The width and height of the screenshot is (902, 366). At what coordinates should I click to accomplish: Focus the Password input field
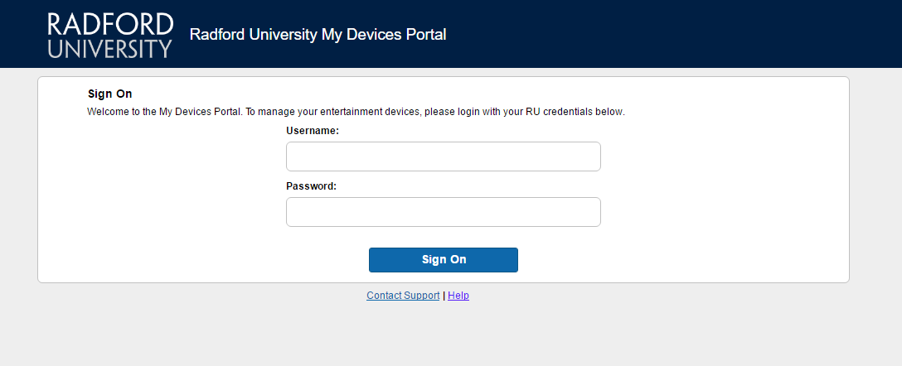click(x=444, y=212)
